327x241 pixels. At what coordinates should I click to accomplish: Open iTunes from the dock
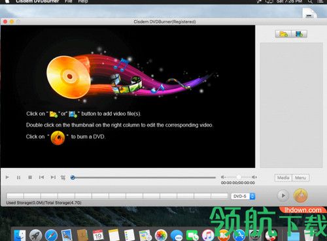pos(208,236)
